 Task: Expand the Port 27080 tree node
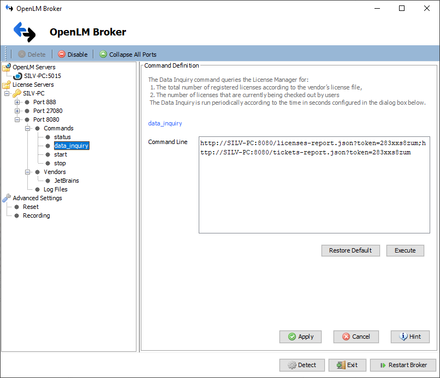(17, 110)
